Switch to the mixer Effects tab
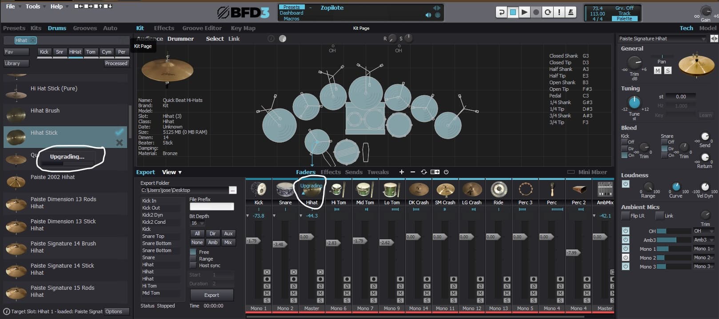This screenshot has height=319, width=719. tap(331, 172)
